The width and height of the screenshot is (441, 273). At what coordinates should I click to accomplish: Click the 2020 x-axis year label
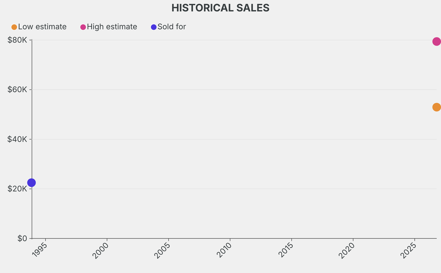coord(347,250)
